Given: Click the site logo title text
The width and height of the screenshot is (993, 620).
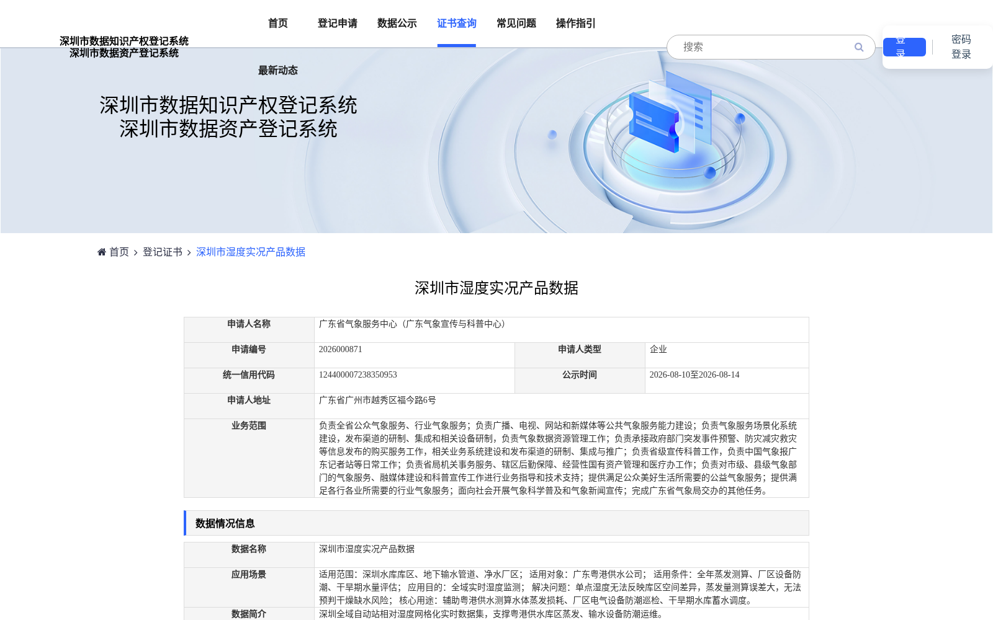Looking at the screenshot, I should [124, 47].
